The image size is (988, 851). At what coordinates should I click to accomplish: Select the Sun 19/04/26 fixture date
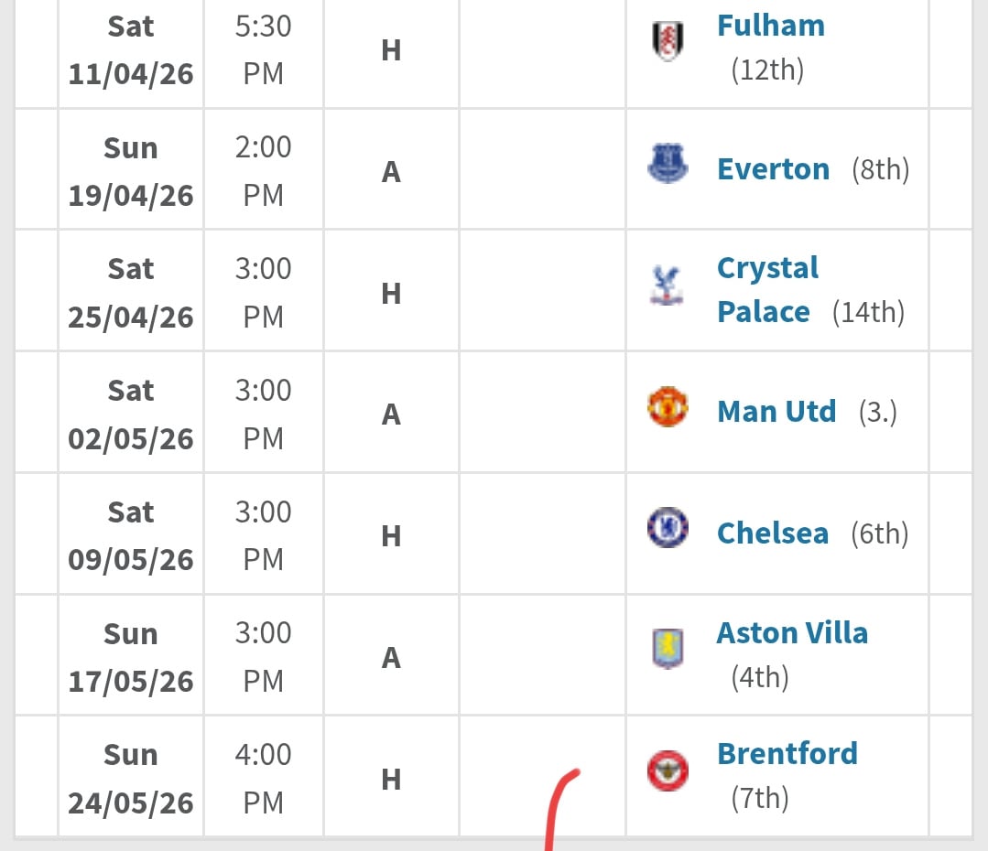(x=131, y=171)
